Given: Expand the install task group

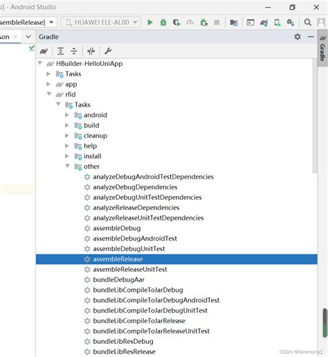Looking at the screenshot, I should [67, 156].
